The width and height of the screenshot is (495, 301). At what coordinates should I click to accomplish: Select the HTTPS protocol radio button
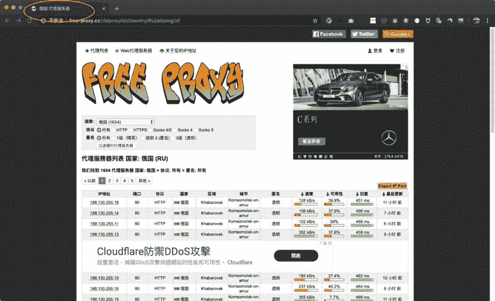coord(132,130)
